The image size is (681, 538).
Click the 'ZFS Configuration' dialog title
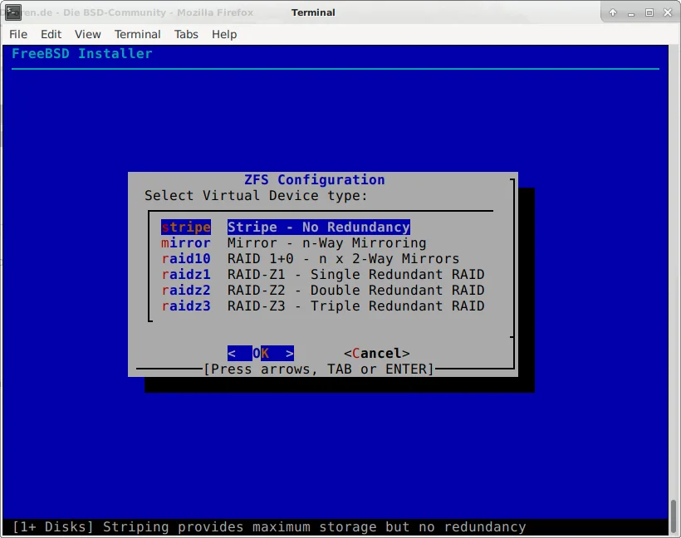pos(315,180)
